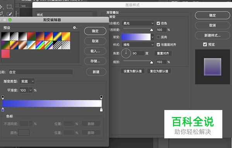
Task: Click the 名称 field containing 自定
Action: [41, 72]
